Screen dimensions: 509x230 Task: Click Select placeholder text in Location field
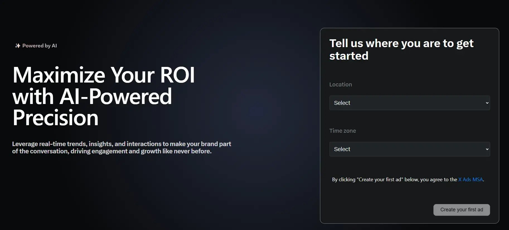click(x=342, y=103)
